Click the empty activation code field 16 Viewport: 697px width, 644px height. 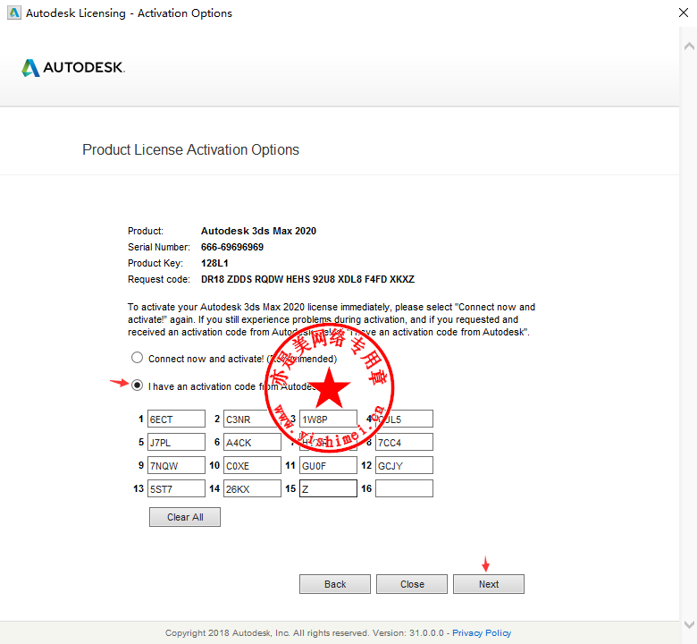pyautogui.click(x=404, y=488)
